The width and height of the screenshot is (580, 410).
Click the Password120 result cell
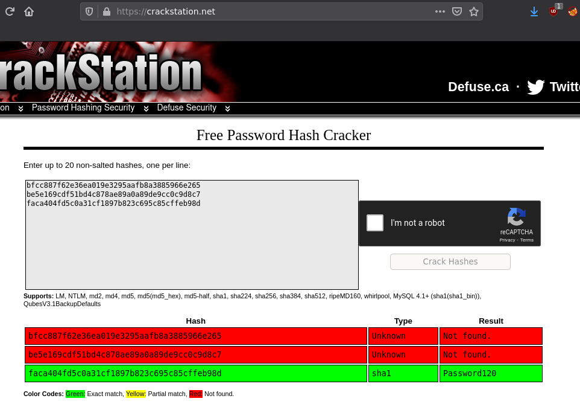491,373
